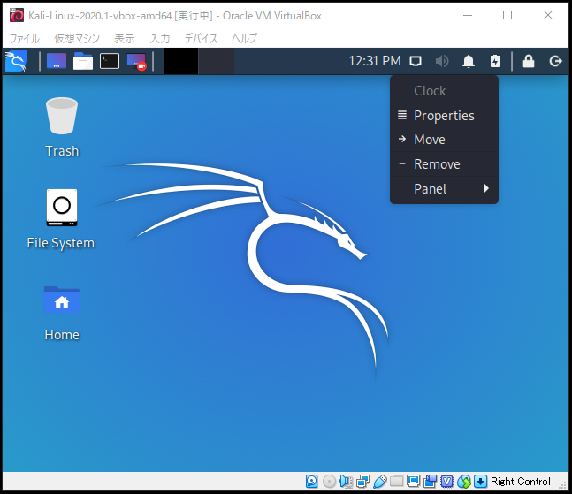Click the CPU virtualization V chip icon
This screenshot has height=494, width=572.
click(446, 482)
